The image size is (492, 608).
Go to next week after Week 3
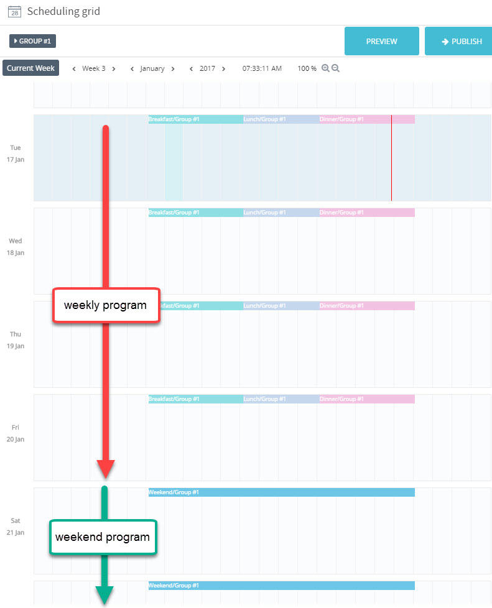pyautogui.click(x=114, y=68)
